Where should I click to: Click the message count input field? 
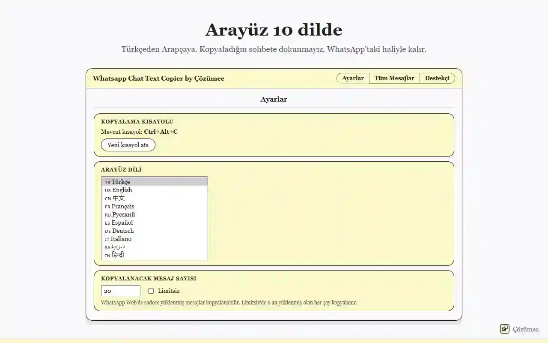pos(121,291)
